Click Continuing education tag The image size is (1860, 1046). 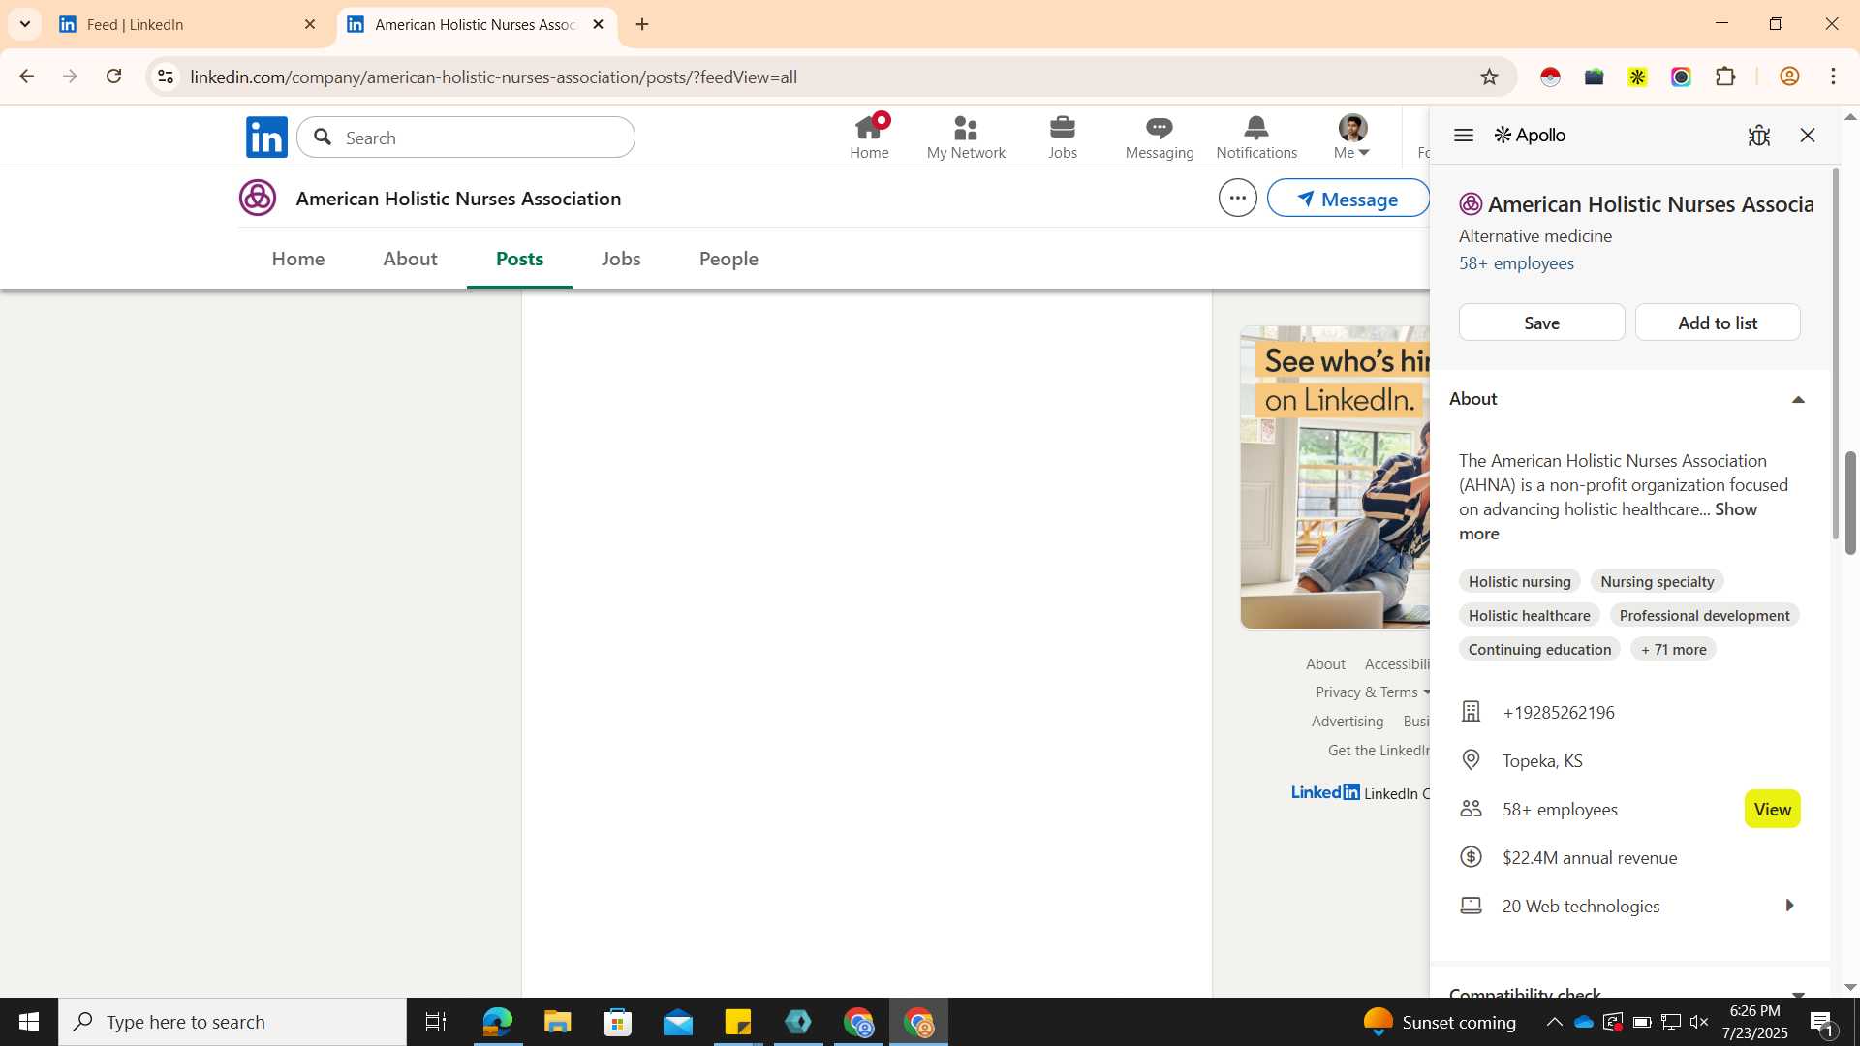(1539, 649)
